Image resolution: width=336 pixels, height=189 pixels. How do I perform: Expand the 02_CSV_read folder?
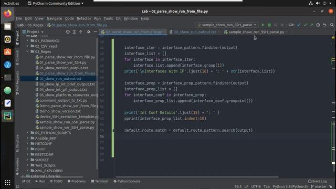click(27, 46)
